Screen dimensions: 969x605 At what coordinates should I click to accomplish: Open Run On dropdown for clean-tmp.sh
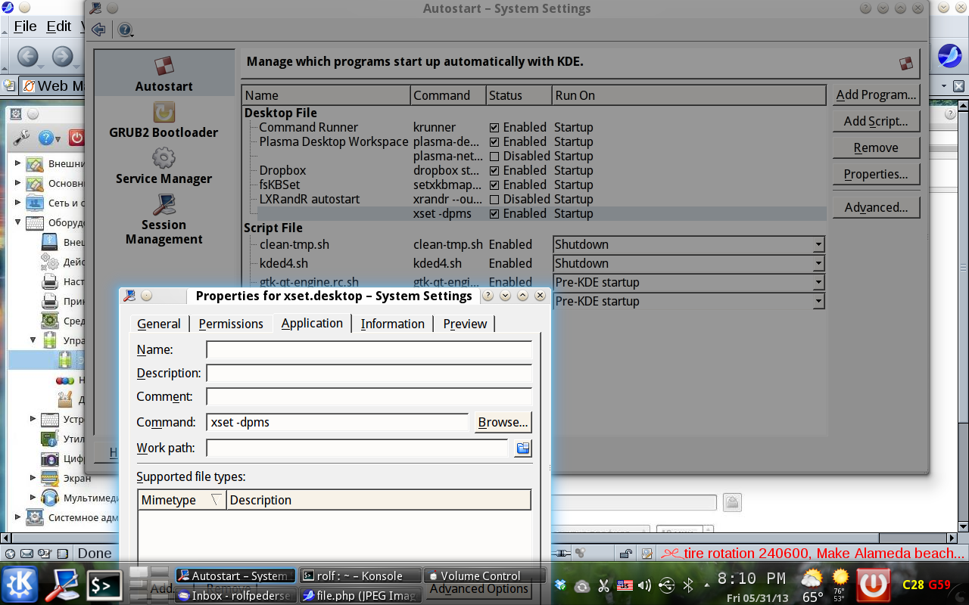tap(818, 244)
